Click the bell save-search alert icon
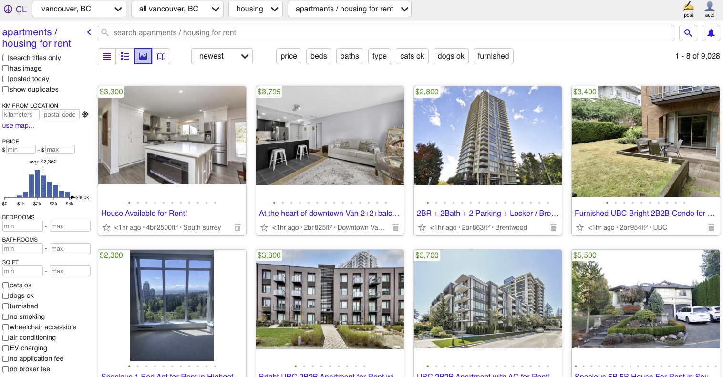 711,33
